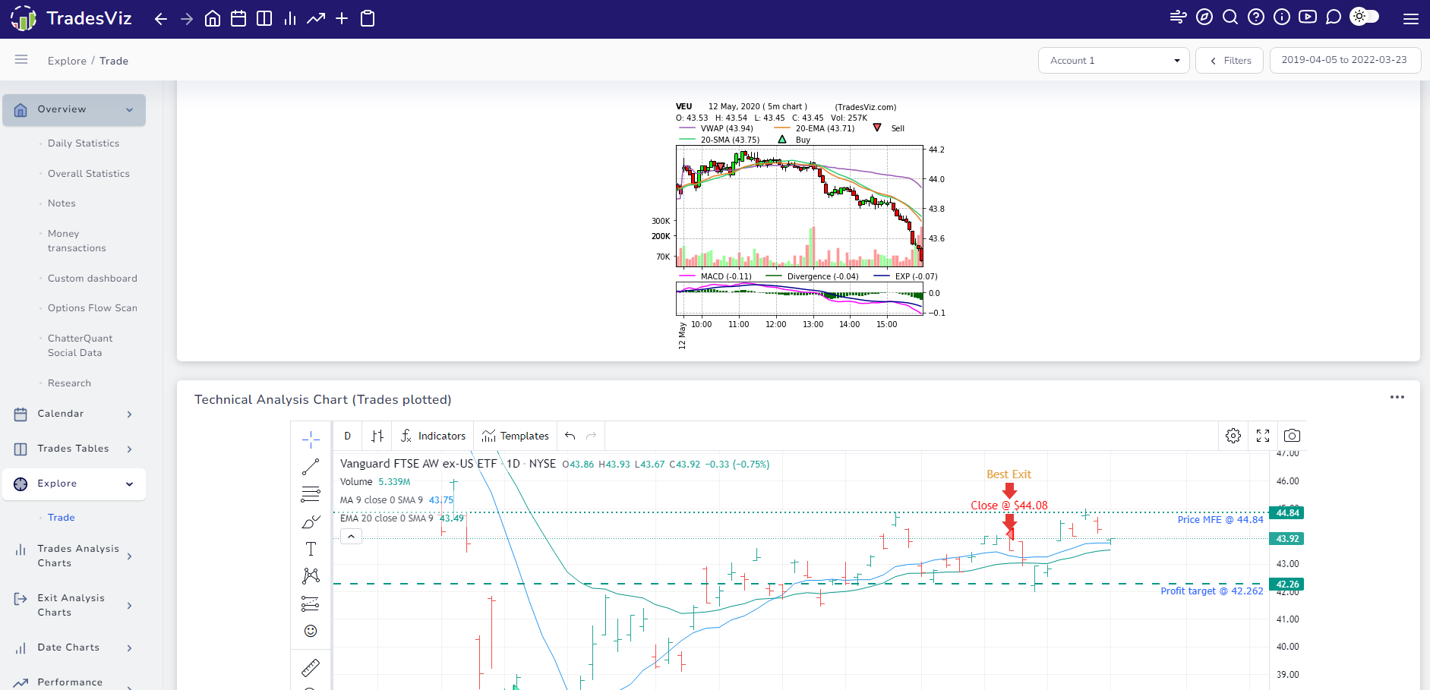
Task: Open the split-table icon in top bar
Action: click(264, 19)
